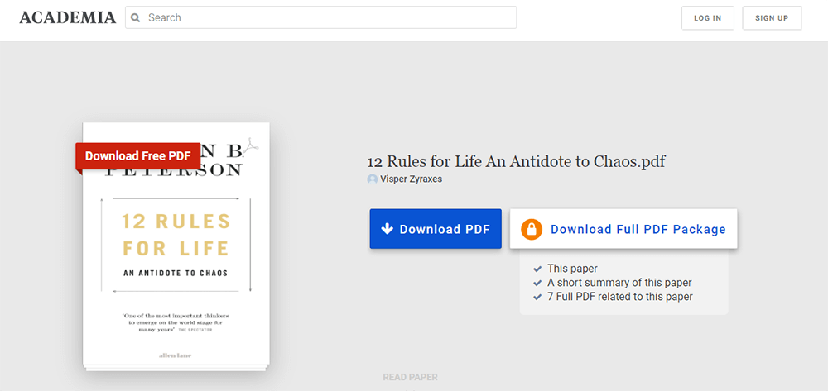Click the checkmark beside 'A short summary'

(537, 283)
